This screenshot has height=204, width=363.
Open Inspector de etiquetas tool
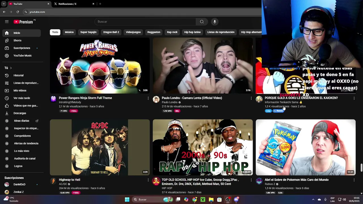click(x=22, y=128)
